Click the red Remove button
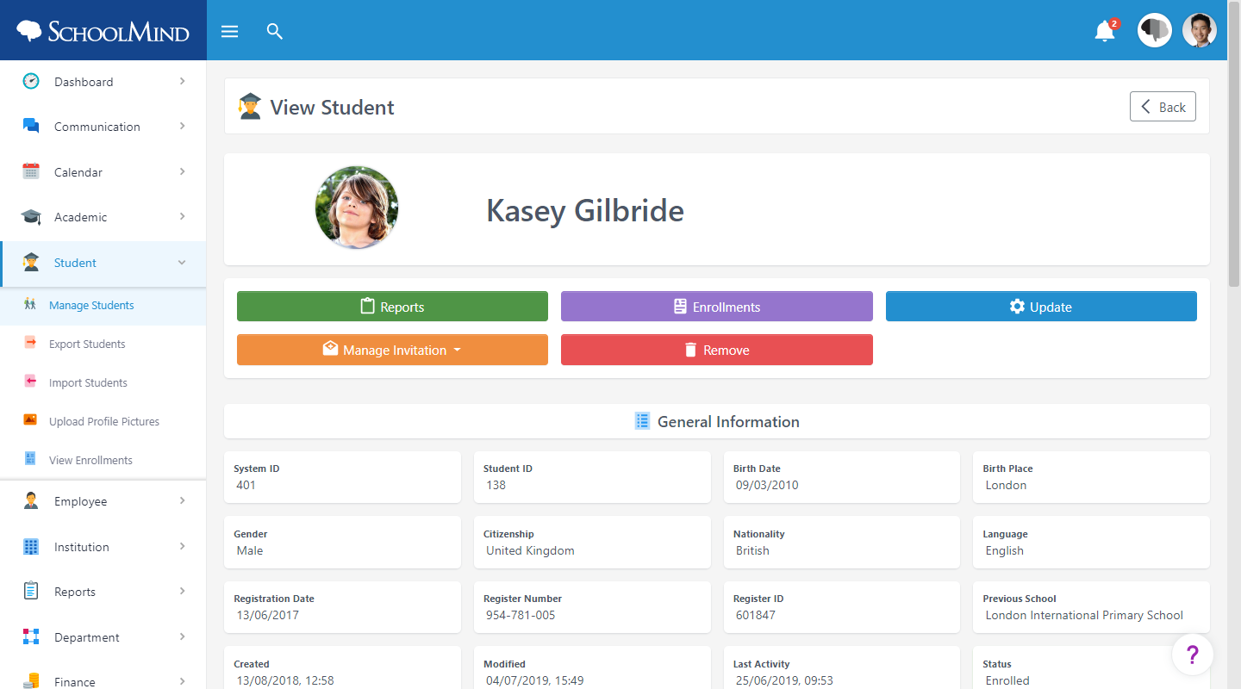Screen dimensions: 1241x689 click(x=717, y=350)
